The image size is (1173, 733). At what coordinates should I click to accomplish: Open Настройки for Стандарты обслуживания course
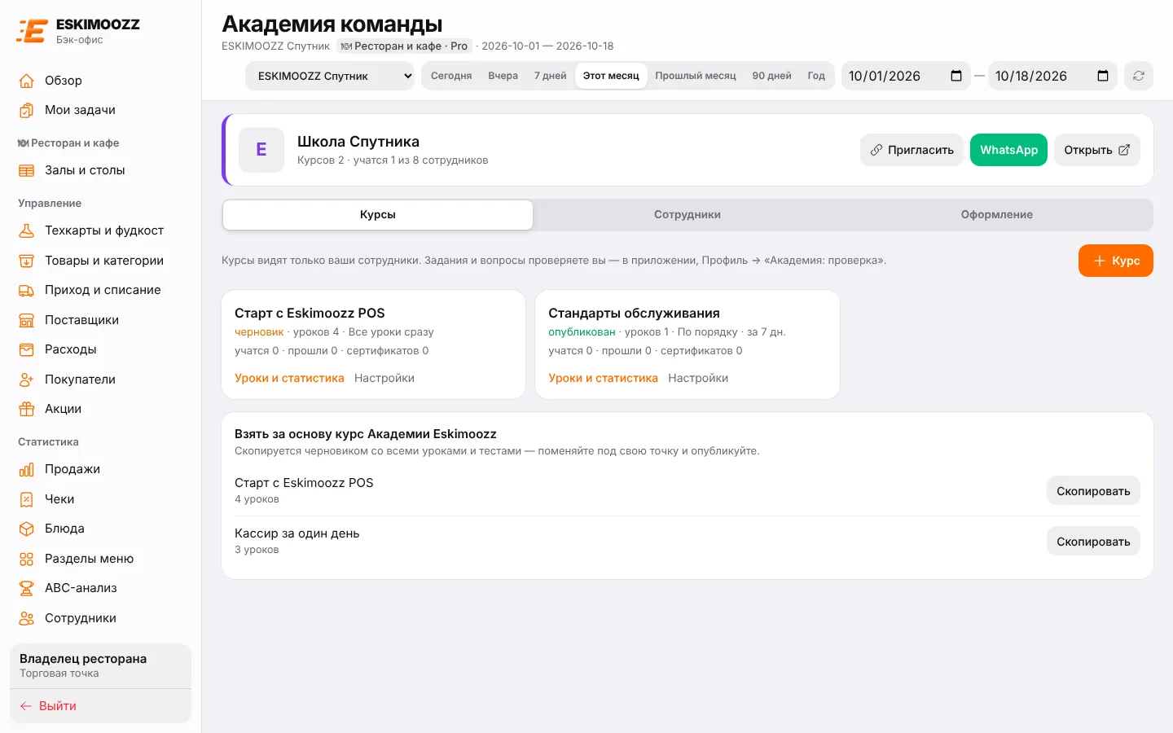698,378
